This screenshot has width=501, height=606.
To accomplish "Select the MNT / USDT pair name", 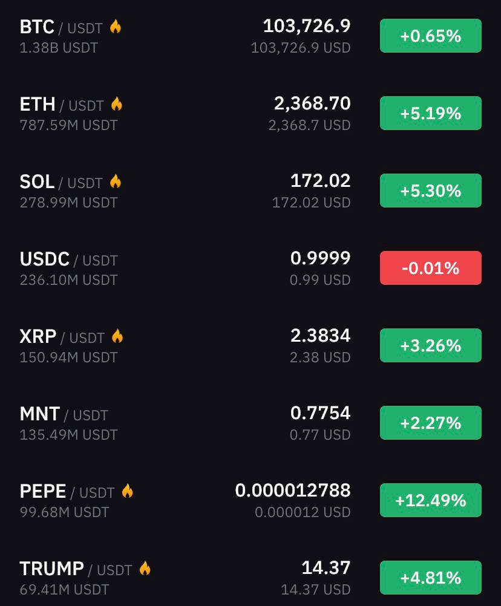I will tap(64, 414).
